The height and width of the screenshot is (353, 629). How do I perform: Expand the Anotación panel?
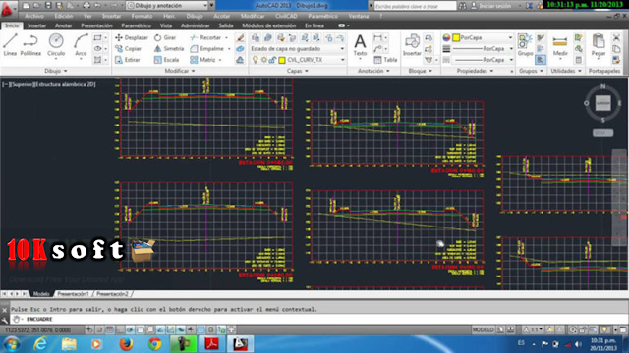click(373, 71)
